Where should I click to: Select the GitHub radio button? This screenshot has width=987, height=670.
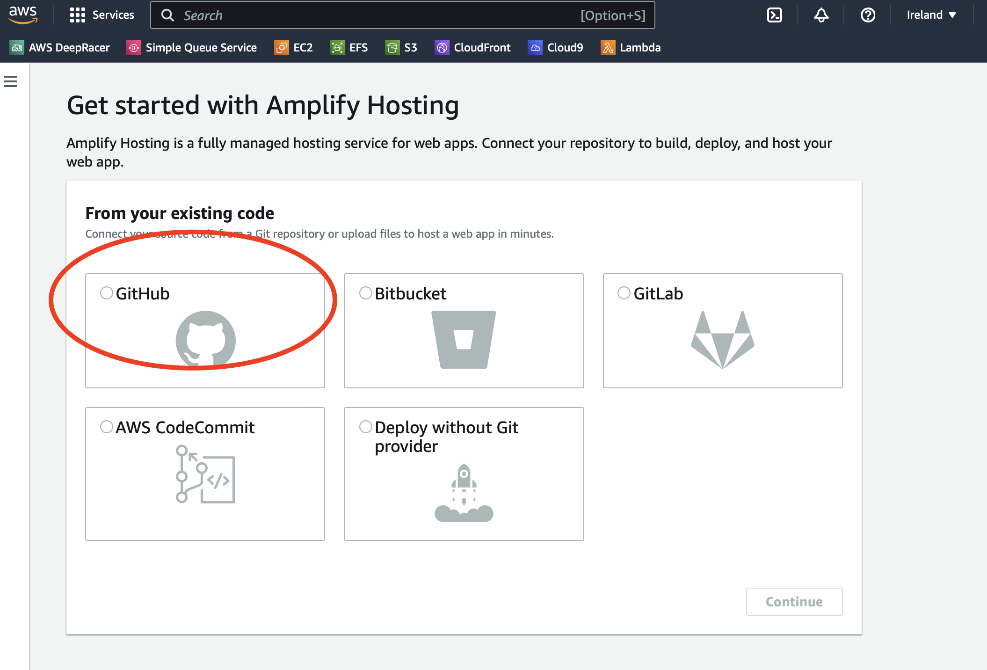point(107,293)
